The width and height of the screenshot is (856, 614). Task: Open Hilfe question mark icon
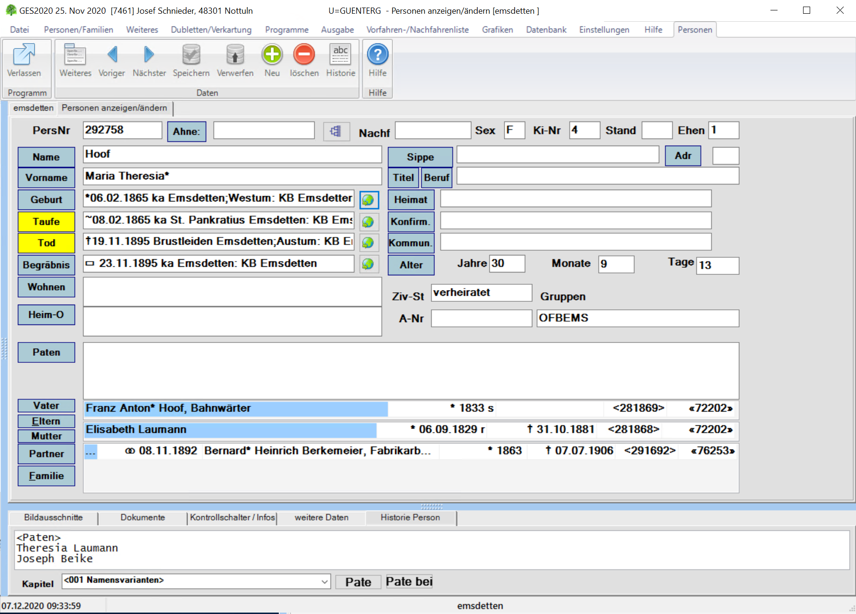point(378,54)
